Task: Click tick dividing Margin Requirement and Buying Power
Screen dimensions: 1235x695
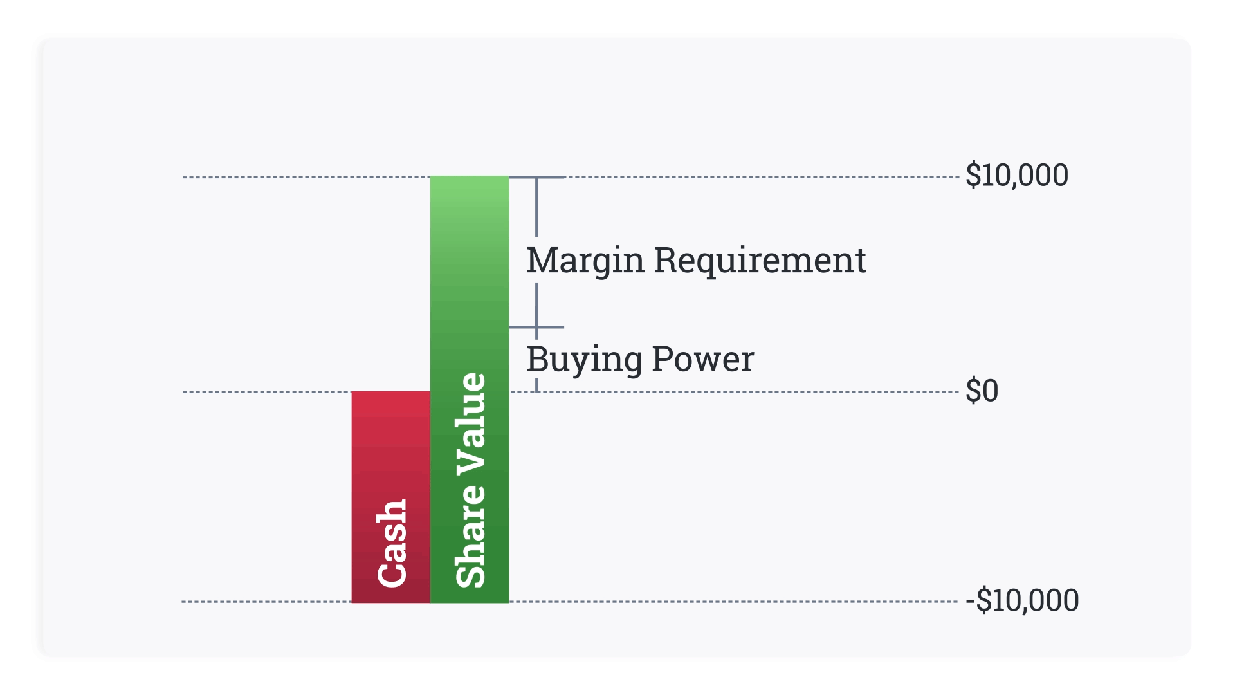Action: coord(536,327)
